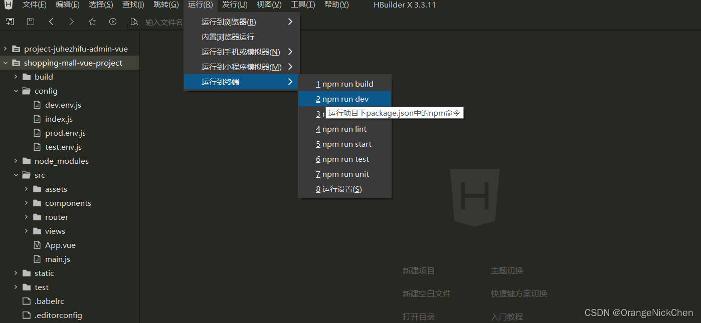The height and width of the screenshot is (323, 701).
Task: Choose 运行到小程序模拟器(M) entry
Action: point(242,67)
